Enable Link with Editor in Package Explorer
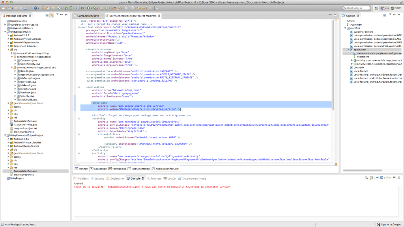The width and height of the screenshot is (404, 227). tap(52, 15)
